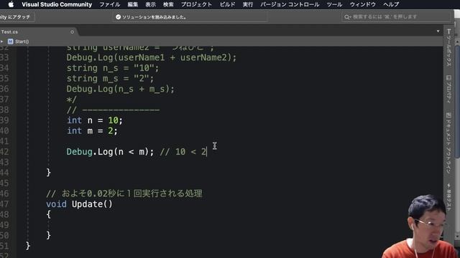
Task: Focus the search input field
Action: pos(396,17)
